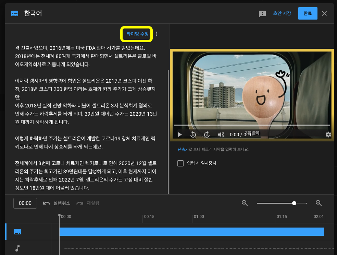This screenshot has height=255, width=337.
Task: Click the video preview thumbnail
Action: click(252, 95)
